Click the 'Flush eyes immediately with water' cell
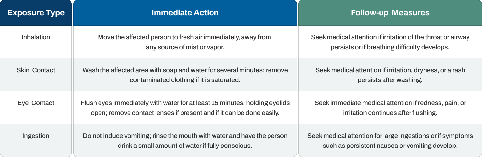The height and width of the screenshot is (157, 482). (185, 108)
